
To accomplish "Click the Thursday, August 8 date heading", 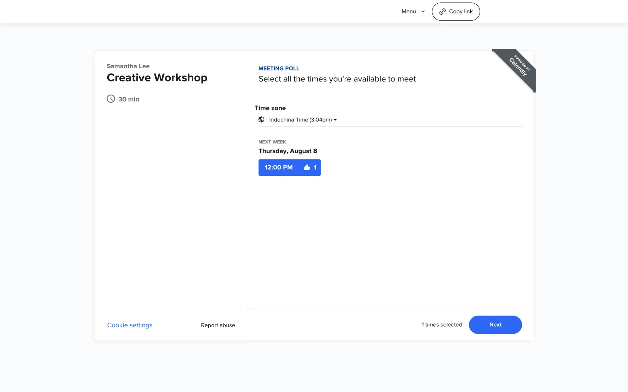I will [288, 151].
